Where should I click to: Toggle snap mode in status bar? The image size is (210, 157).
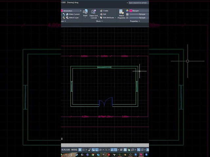(x=83, y=150)
